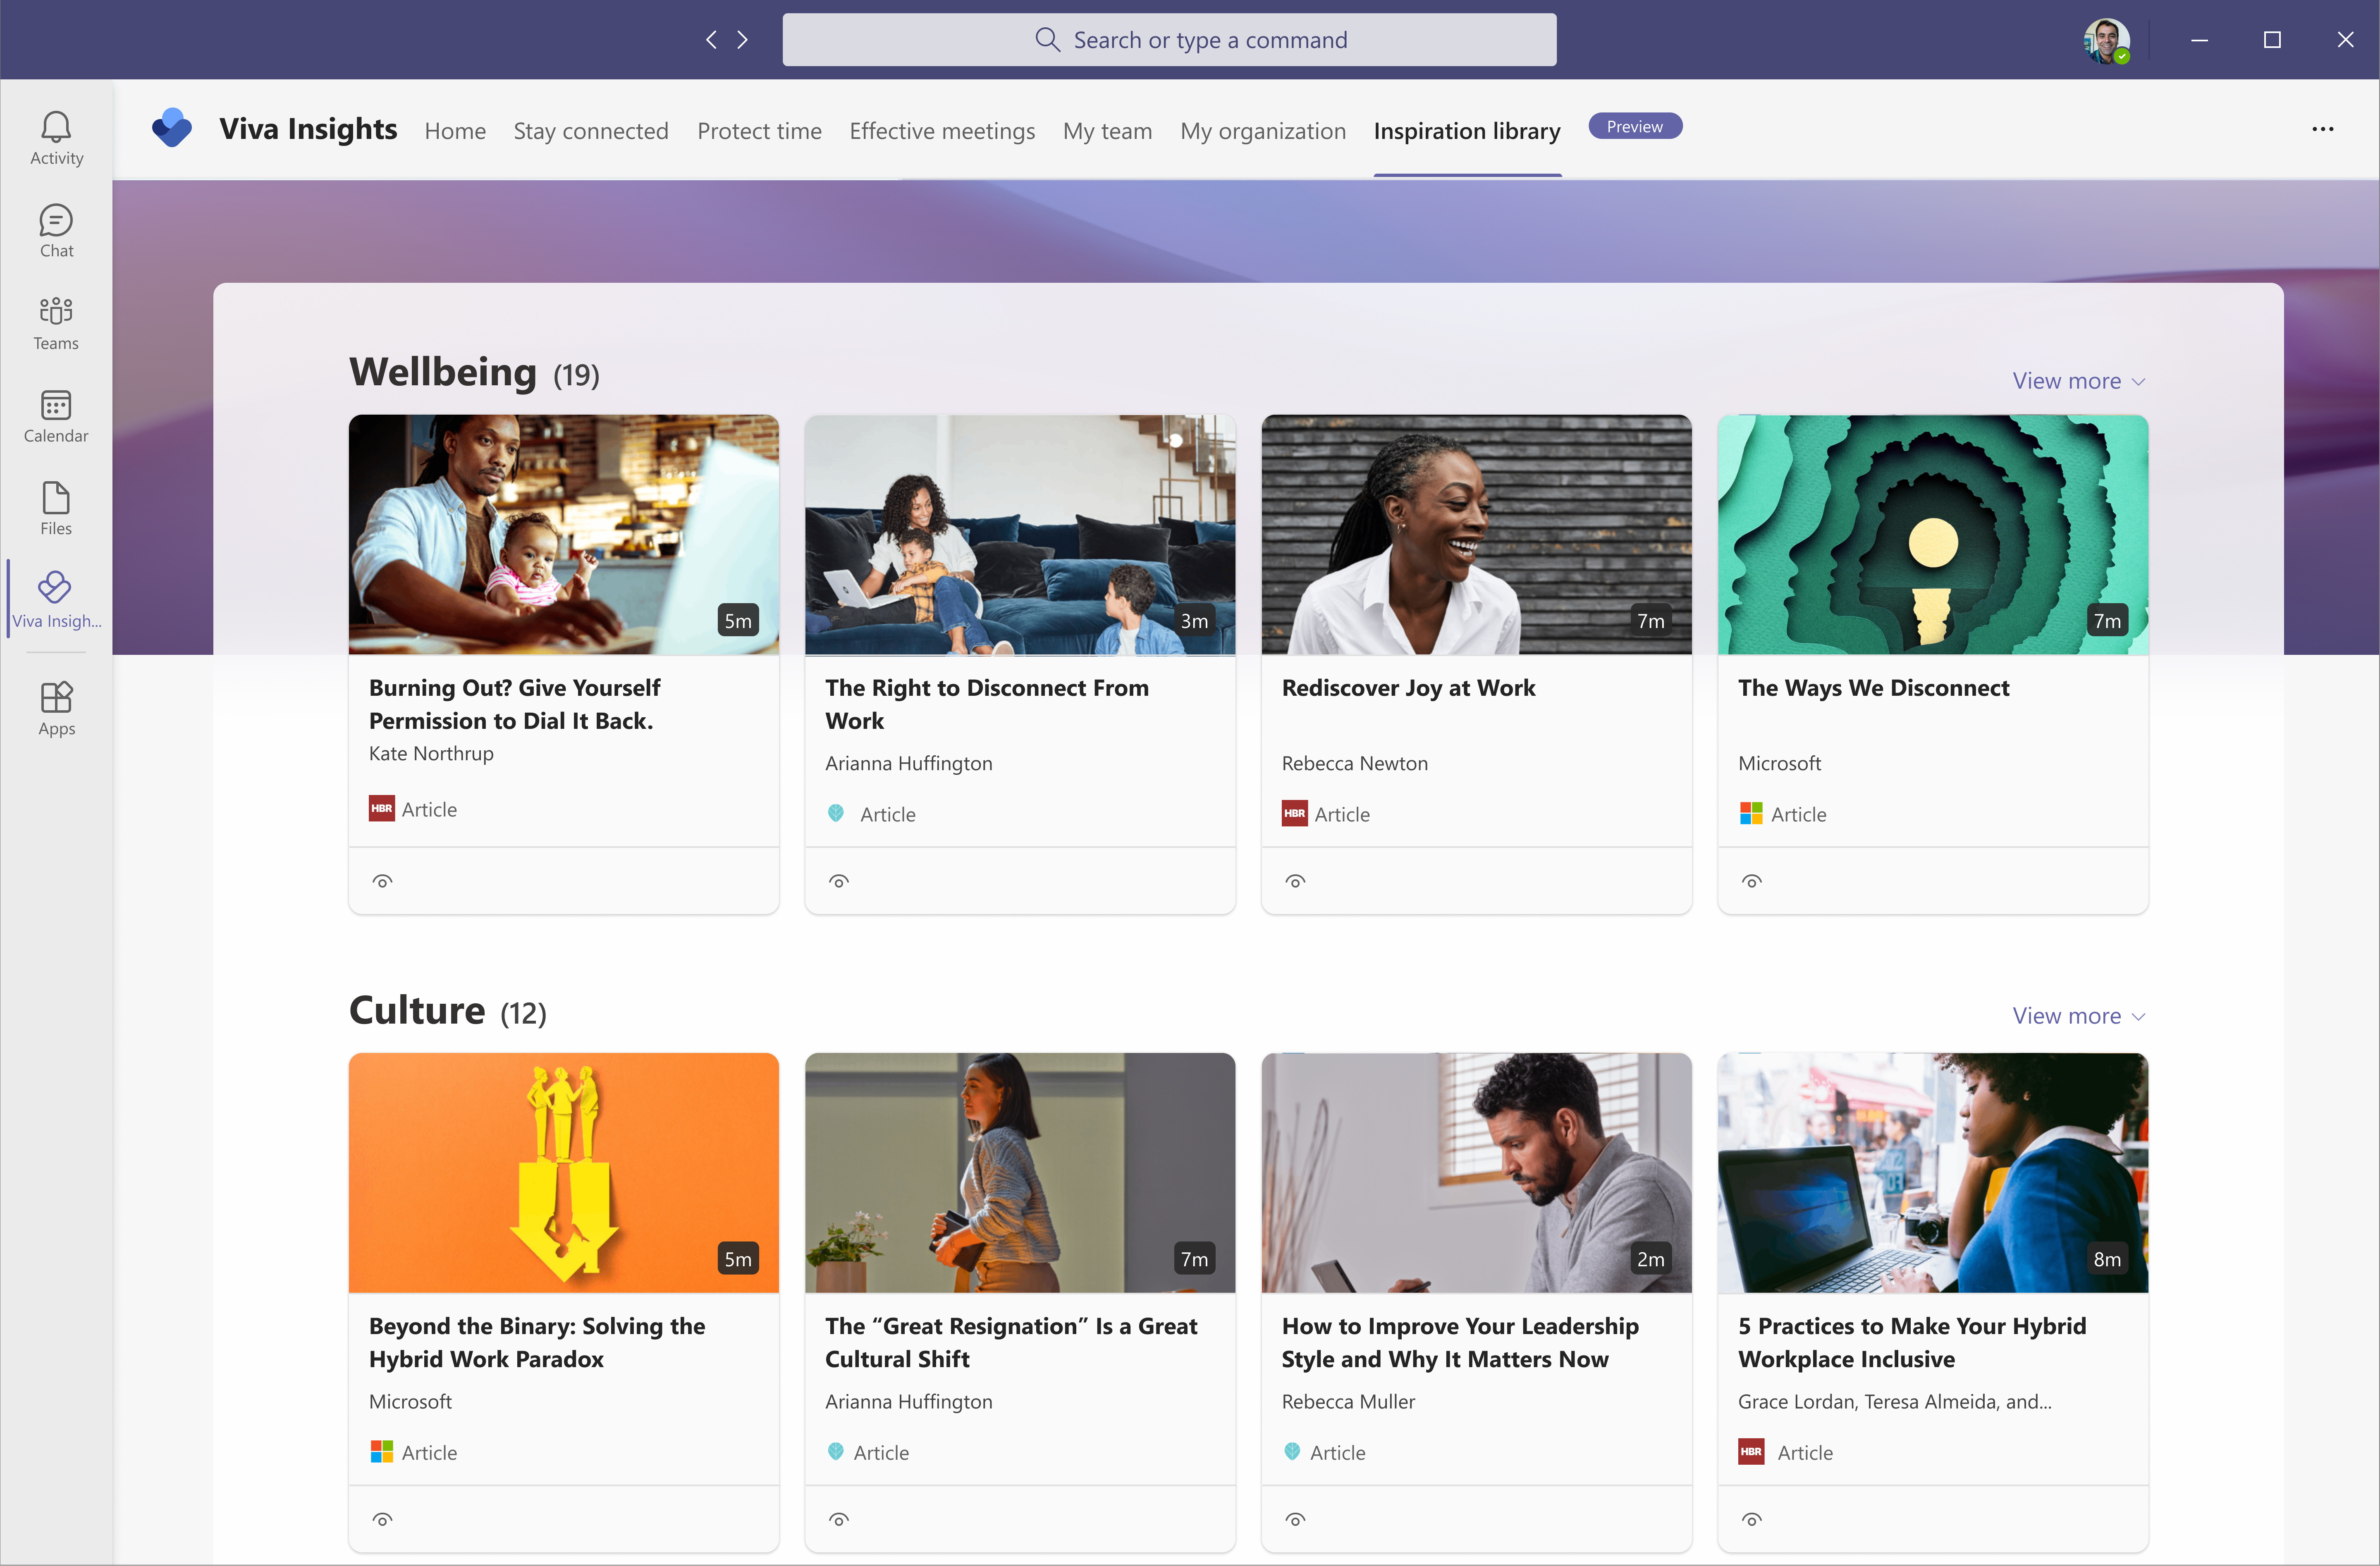Toggle eye icon on Burning Out card
The width and height of the screenshot is (2380, 1566).
pyautogui.click(x=382, y=881)
